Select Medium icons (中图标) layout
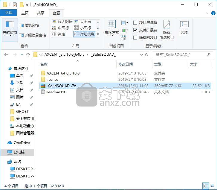The image size is (217, 190). point(60,28)
